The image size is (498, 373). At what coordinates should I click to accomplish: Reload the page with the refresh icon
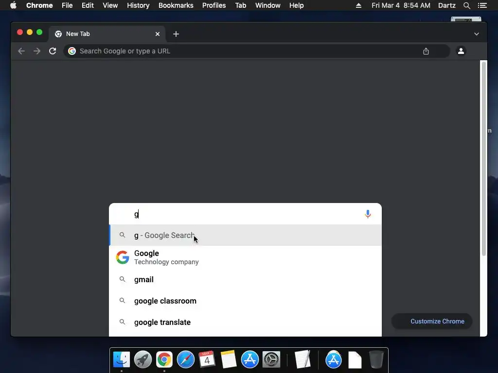tap(53, 51)
